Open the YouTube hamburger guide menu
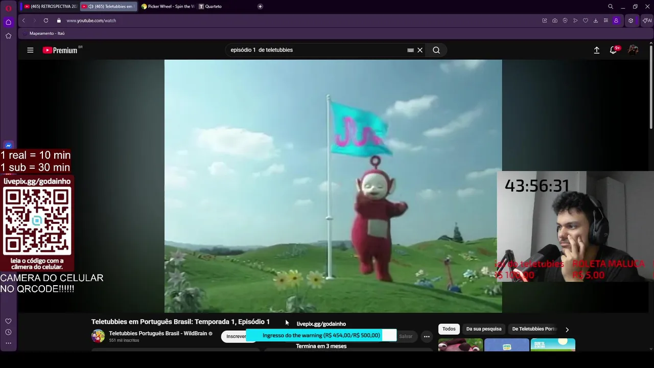The image size is (654, 368). [x=30, y=50]
